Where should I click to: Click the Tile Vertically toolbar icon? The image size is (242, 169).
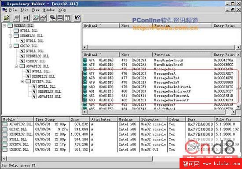coord(67,18)
